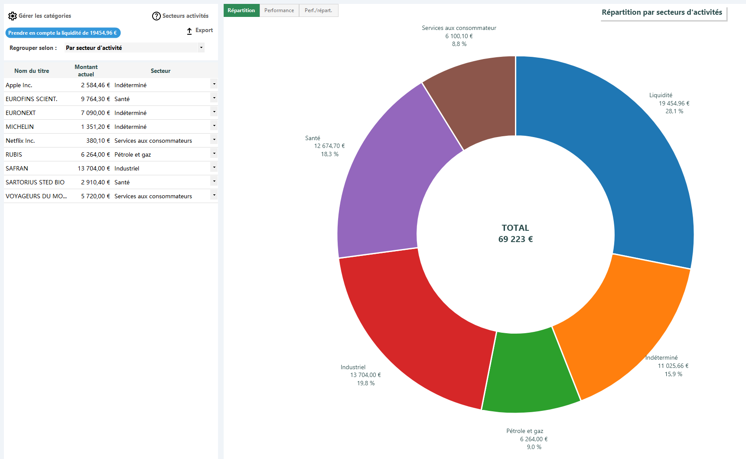Click the question mark help icon
The width and height of the screenshot is (746, 459).
coord(156,16)
